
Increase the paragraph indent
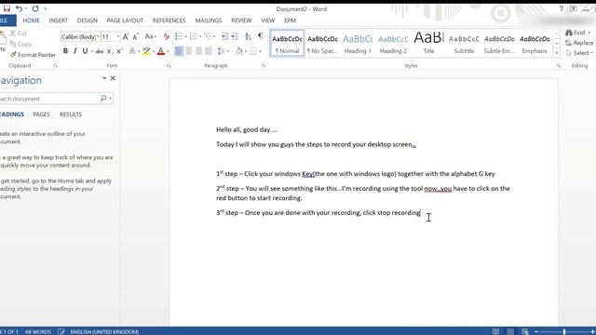(235, 36)
